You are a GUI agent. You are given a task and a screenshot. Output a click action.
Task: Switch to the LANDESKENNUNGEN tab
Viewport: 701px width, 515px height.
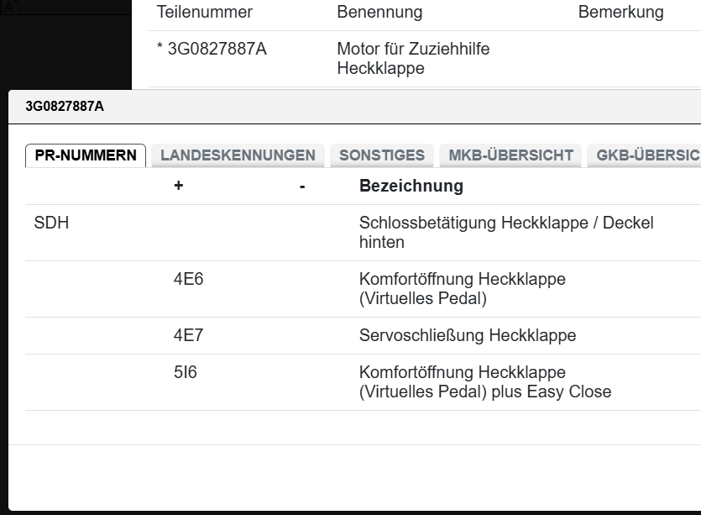click(238, 155)
